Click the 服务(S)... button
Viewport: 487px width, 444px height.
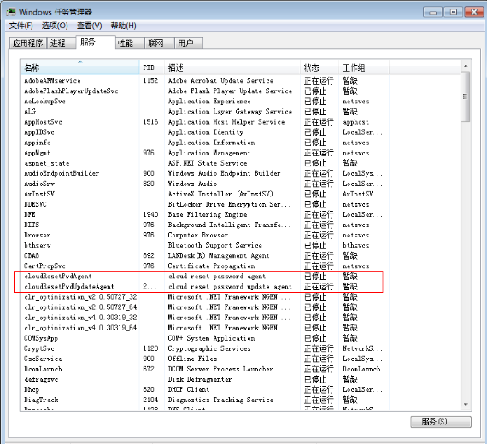[440, 422]
